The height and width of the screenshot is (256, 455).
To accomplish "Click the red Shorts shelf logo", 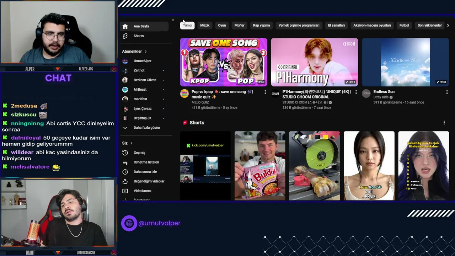I will [x=185, y=123].
